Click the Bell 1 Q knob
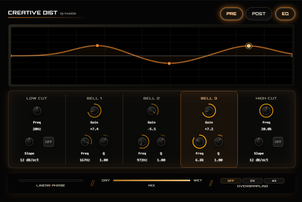 tap(103, 142)
